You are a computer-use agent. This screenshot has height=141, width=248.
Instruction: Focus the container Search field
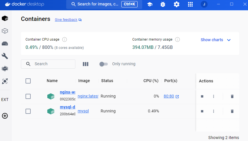pos(48,64)
